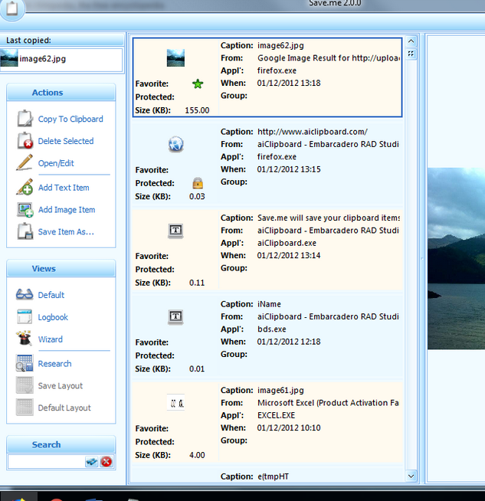
Task: Click the Save Item As icon
Action: 25,231
